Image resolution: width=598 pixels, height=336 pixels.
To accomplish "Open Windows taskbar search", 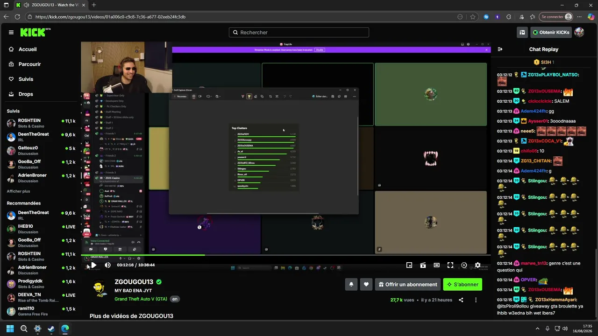I will coord(24,329).
